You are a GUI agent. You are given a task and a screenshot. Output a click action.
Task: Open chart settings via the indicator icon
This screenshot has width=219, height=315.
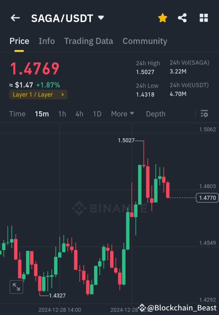pyautogui.click(x=204, y=114)
